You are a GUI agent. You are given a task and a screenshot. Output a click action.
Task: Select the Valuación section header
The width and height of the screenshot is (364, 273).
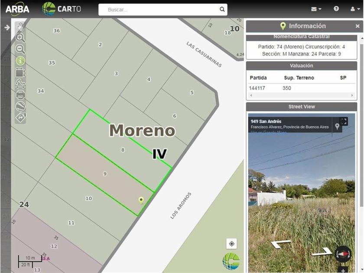[x=301, y=66]
